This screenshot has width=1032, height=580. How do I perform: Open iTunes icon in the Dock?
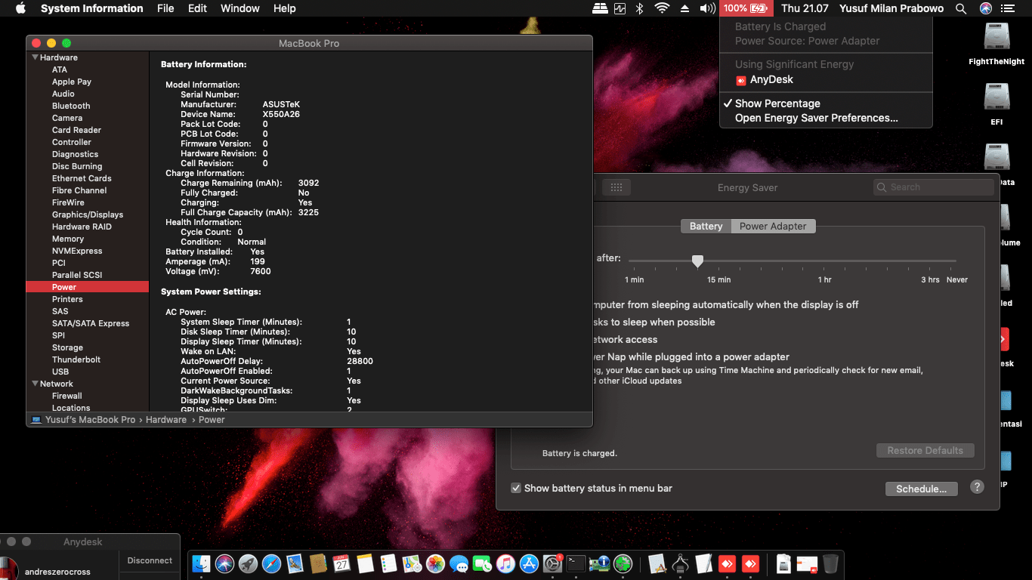505,563
